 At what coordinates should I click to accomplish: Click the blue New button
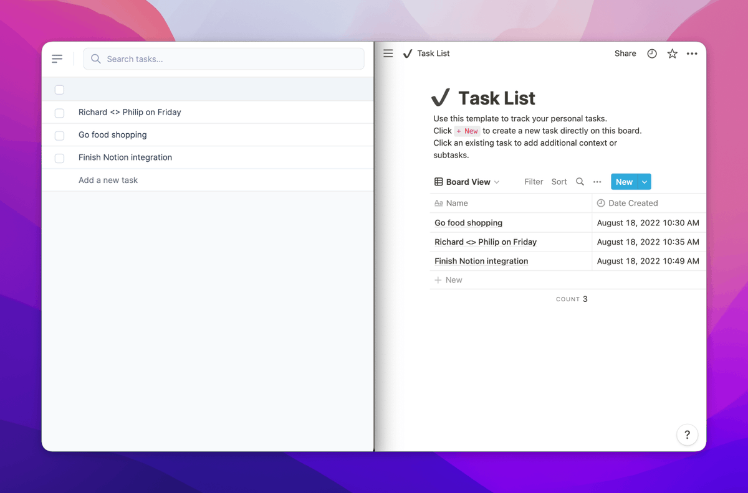pyautogui.click(x=624, y=182)
